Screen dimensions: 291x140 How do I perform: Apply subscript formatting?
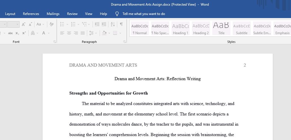pos(17,33)
